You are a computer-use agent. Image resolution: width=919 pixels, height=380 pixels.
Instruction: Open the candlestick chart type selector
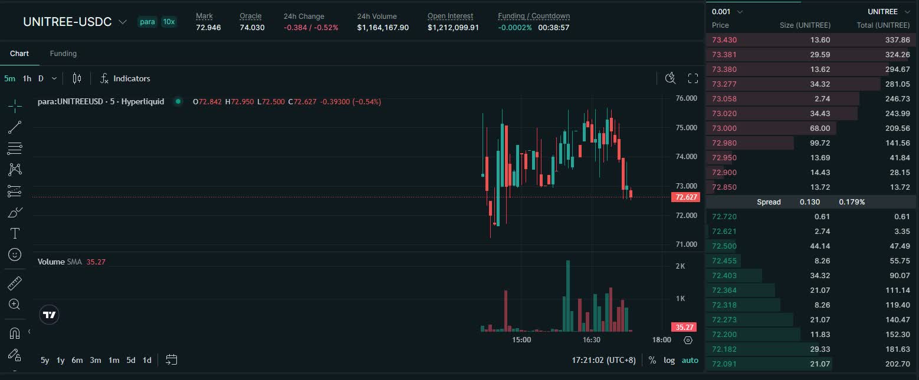tap(77, 78)
